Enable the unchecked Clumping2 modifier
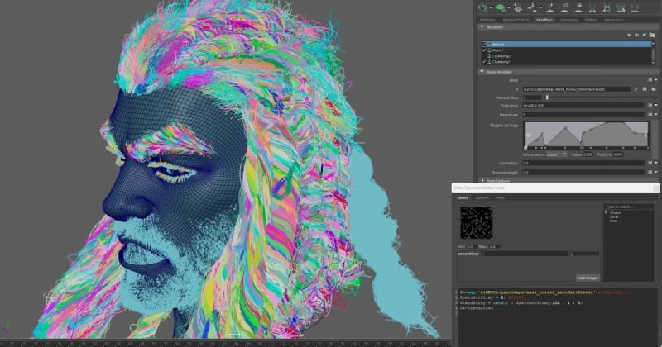 pos(485,56)
